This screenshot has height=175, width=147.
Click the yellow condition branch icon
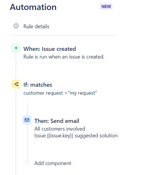click(16, 84)
